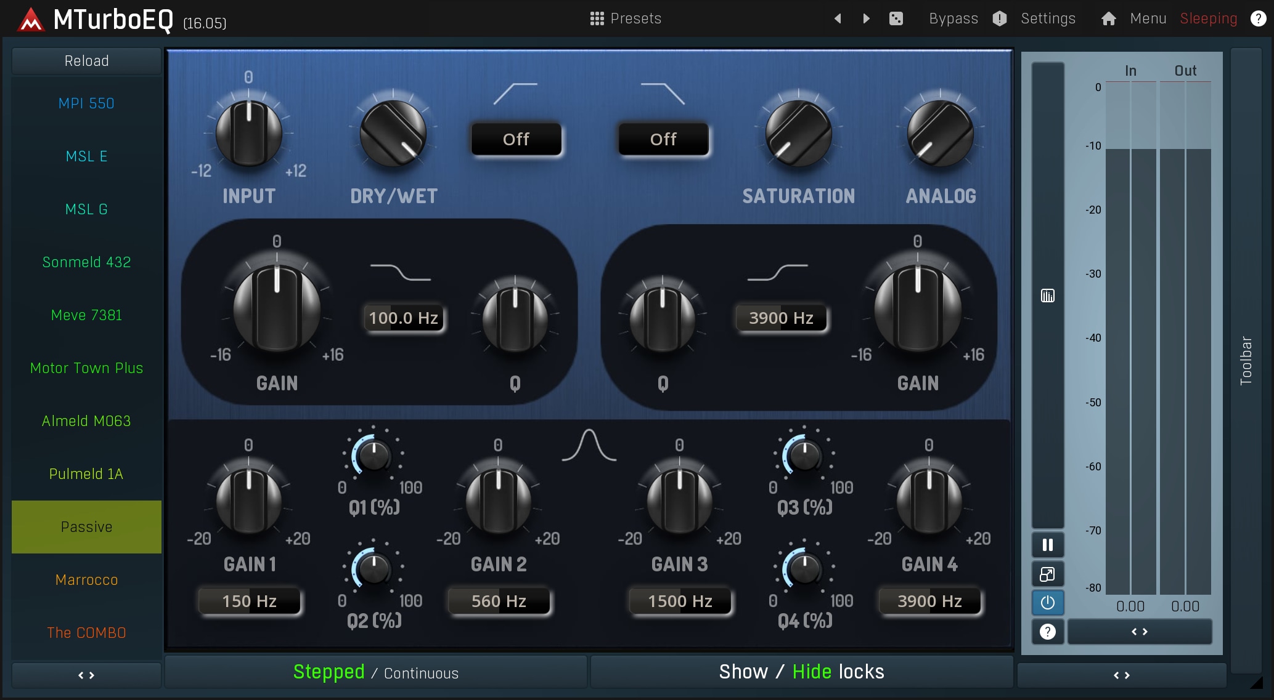The image size is (1274, 700).
Task: Click the GAIN 2 knob
Action: coord(498,500)
